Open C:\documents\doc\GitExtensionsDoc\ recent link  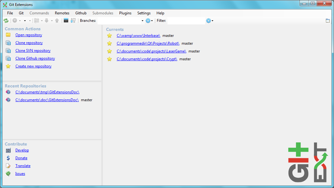click(x=47, y=100)
